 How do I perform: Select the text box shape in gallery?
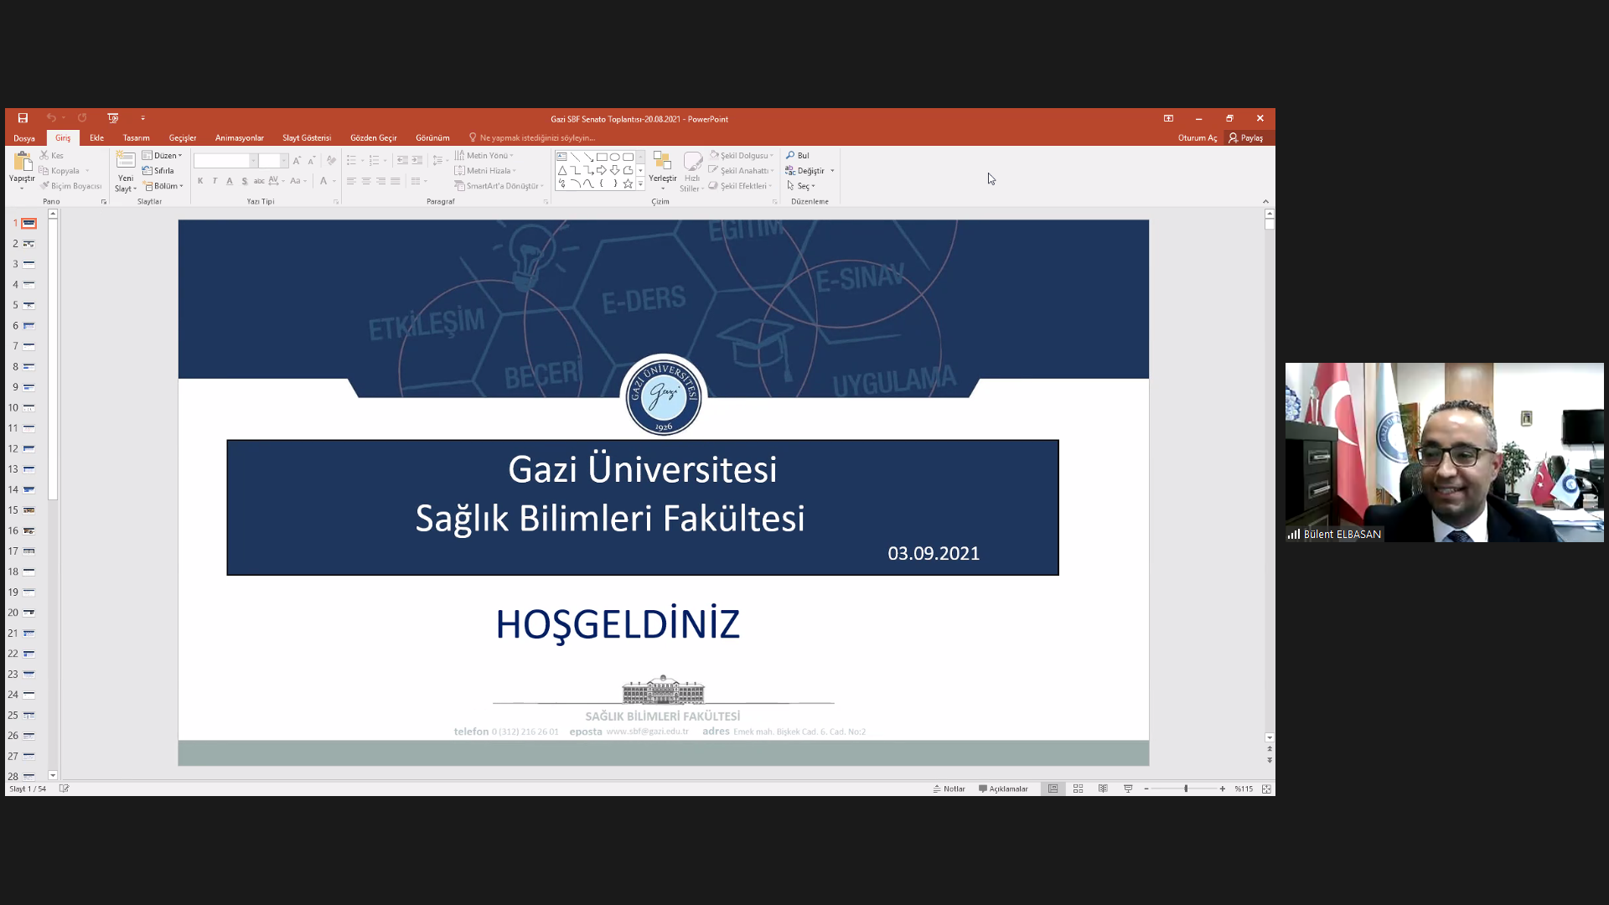(562, 157)
